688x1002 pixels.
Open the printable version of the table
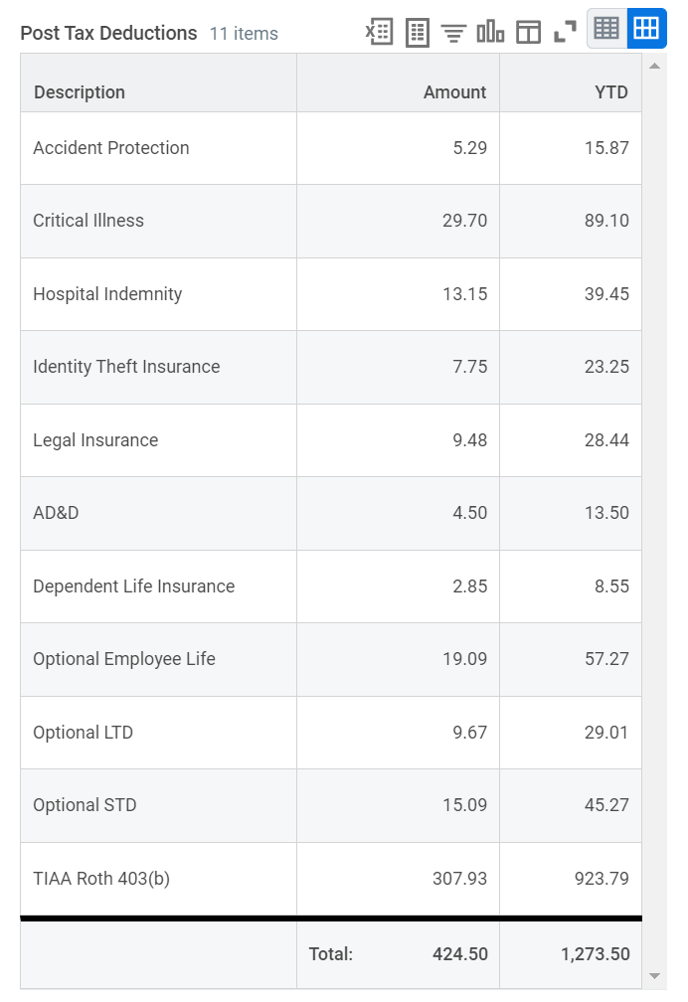point(417,31)
